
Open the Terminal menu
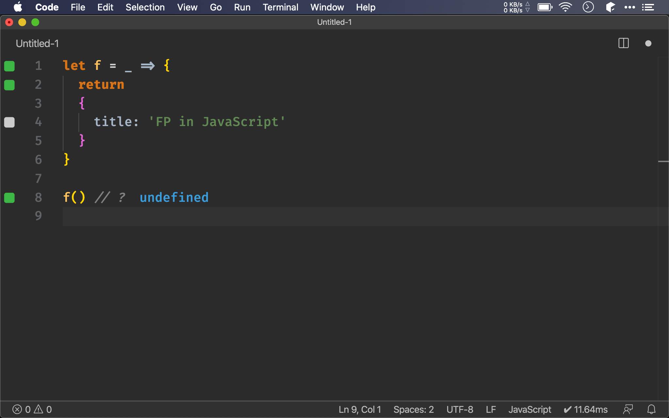(x=280, y=7)
